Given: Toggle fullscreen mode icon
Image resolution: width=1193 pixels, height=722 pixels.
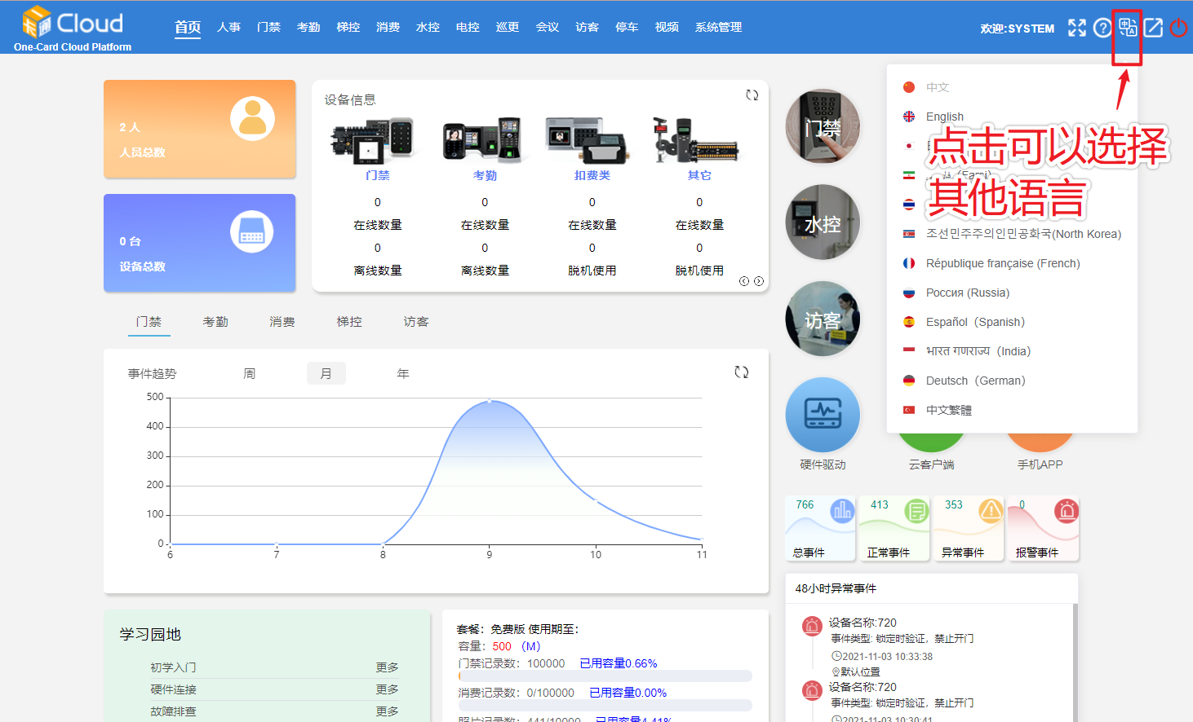Looking at the screenshot, I should pos(1077,28).
